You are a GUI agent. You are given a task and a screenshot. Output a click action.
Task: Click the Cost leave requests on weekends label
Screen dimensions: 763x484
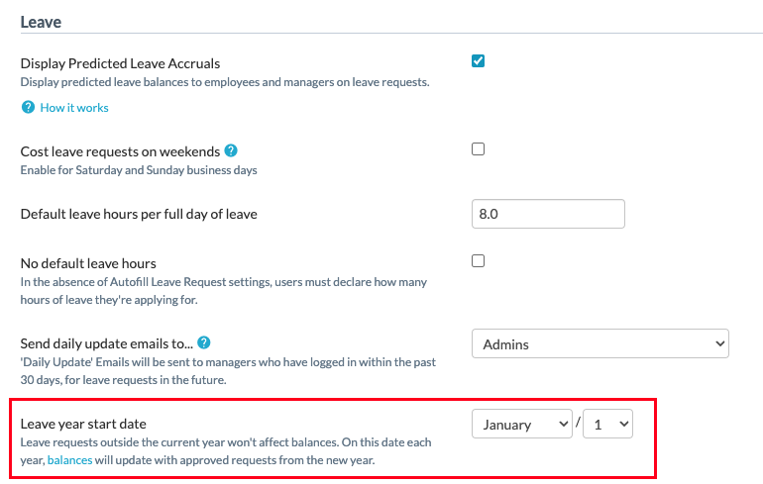click(x=118, y=151)
